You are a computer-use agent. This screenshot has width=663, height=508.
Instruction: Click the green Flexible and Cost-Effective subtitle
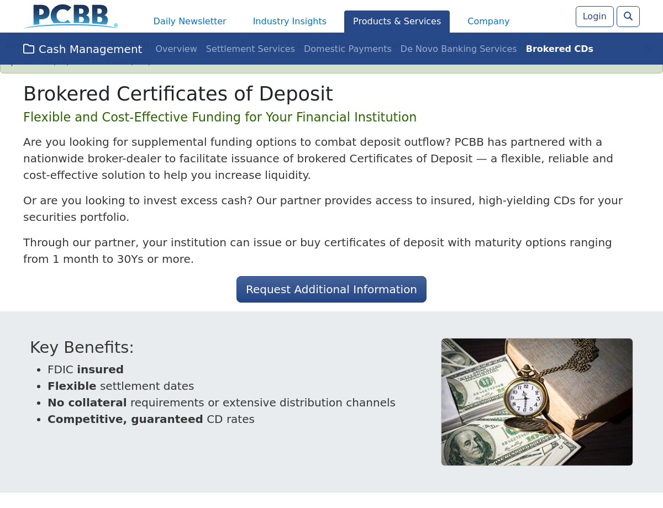click(220, 117)
